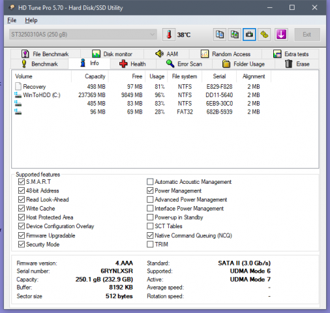
Task: Open the File menu
Action: (12, 20)
